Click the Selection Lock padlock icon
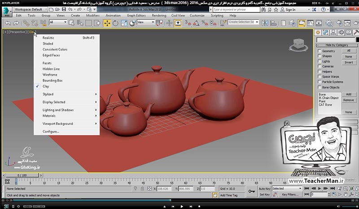 coord(142,188)
